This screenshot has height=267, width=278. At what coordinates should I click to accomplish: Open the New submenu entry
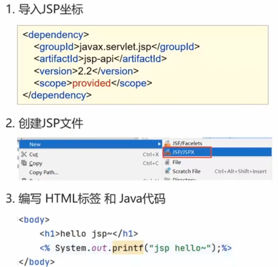(x=91, y=144)
